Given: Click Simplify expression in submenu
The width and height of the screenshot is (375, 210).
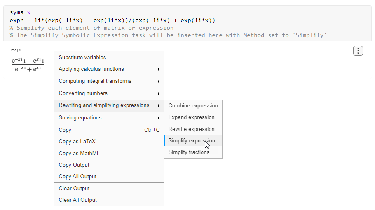Looking at the screenshot, I should coord(192,141).
